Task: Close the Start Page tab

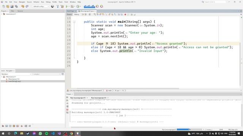Action: coord(76,11)
